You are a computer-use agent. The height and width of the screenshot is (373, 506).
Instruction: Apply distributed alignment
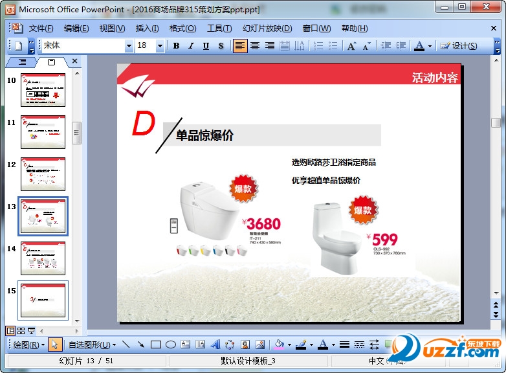click(284, 46)
